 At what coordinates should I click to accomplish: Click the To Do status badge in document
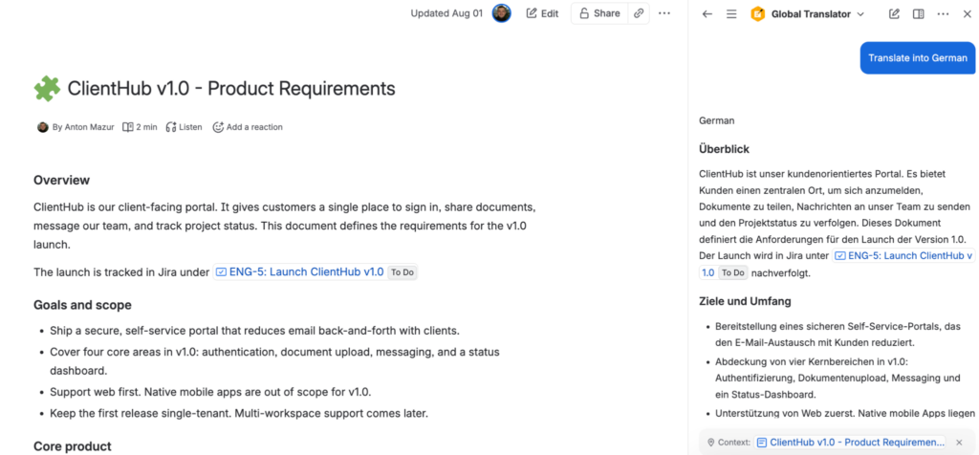pos(402,272)
